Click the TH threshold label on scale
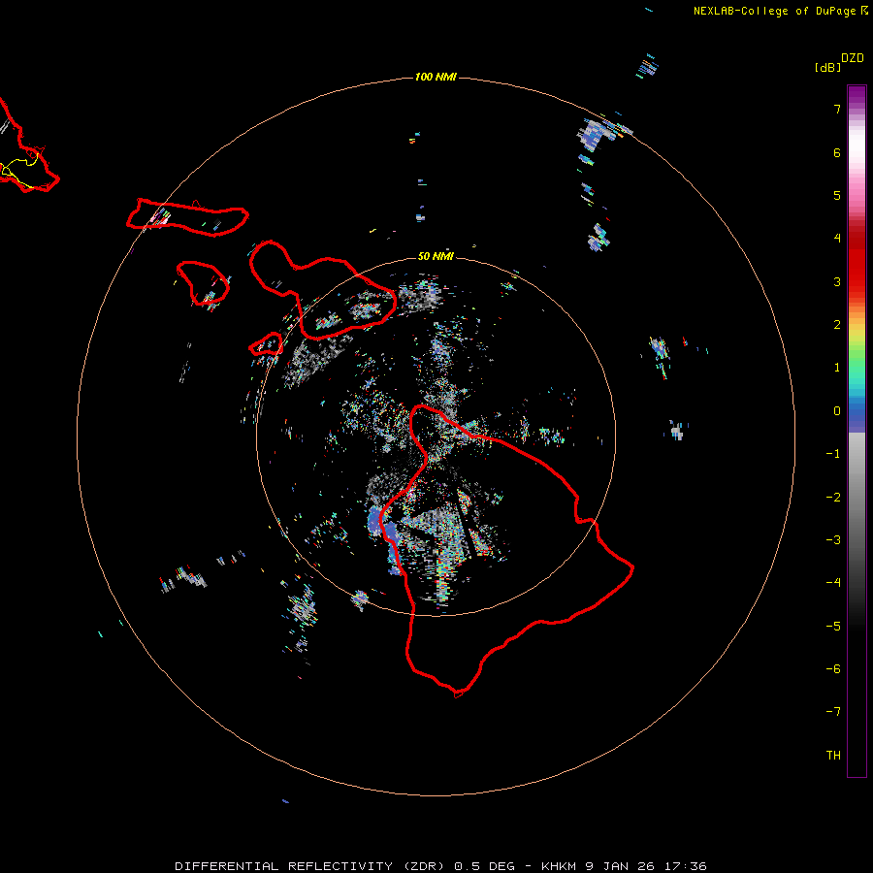 click(833, 756)
